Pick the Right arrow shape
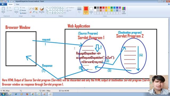Screen dimensions: 170x96 [x=58, y=10]
